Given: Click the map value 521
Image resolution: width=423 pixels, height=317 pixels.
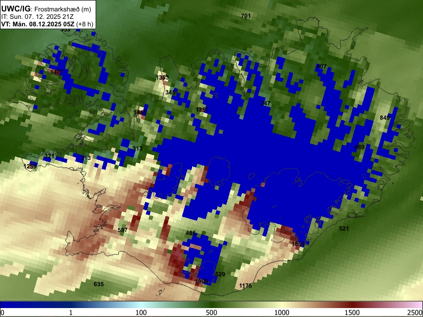Looking at the screenshot, I should pos(344,229).
